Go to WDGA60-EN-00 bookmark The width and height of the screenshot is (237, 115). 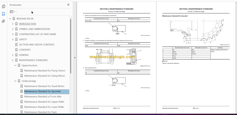25,19
